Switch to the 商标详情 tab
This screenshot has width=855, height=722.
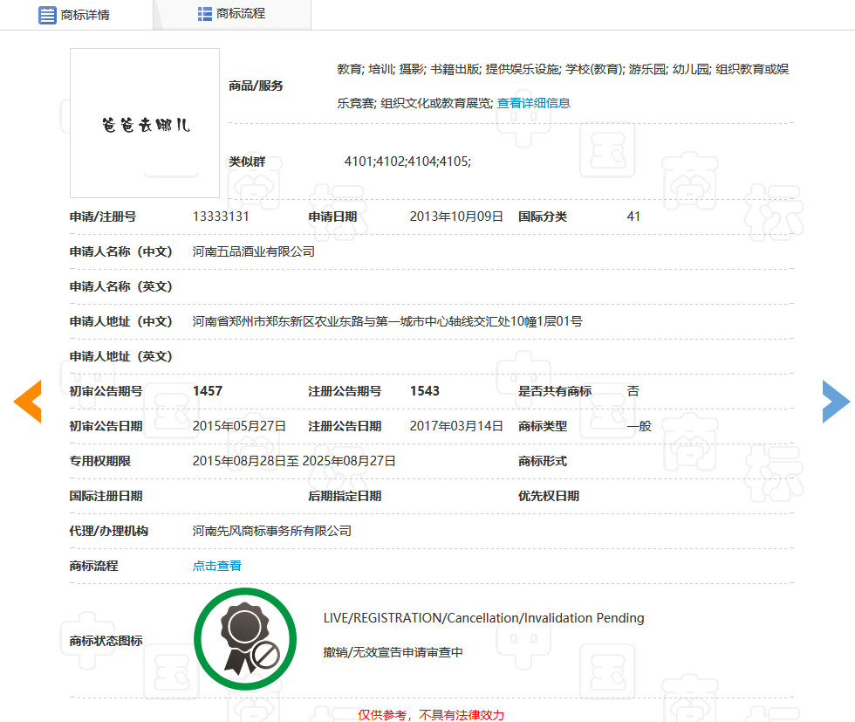tap(77, 15)
